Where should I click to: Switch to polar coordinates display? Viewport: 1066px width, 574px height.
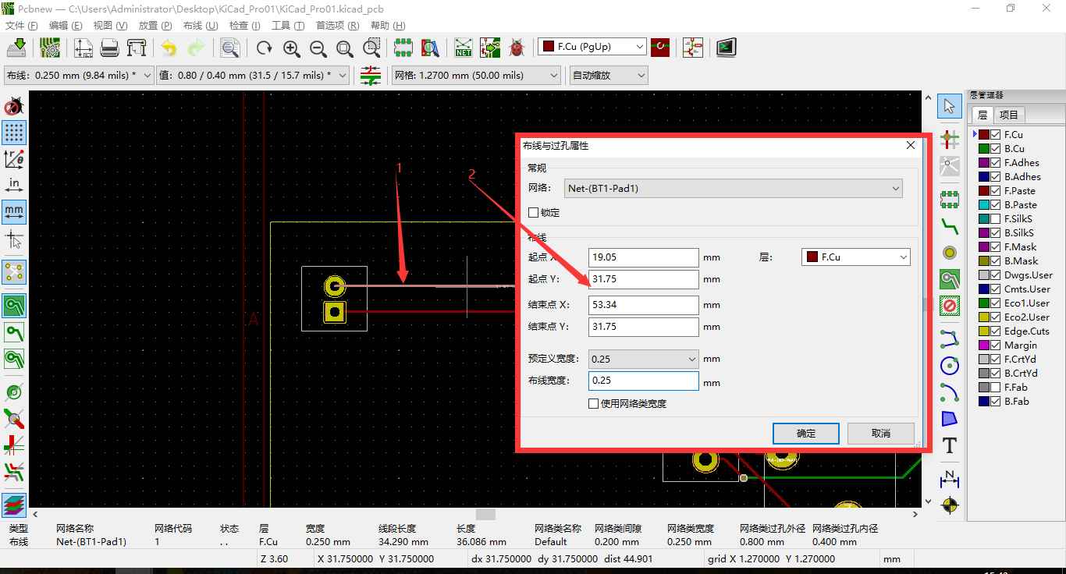click(x=14, y=158)
